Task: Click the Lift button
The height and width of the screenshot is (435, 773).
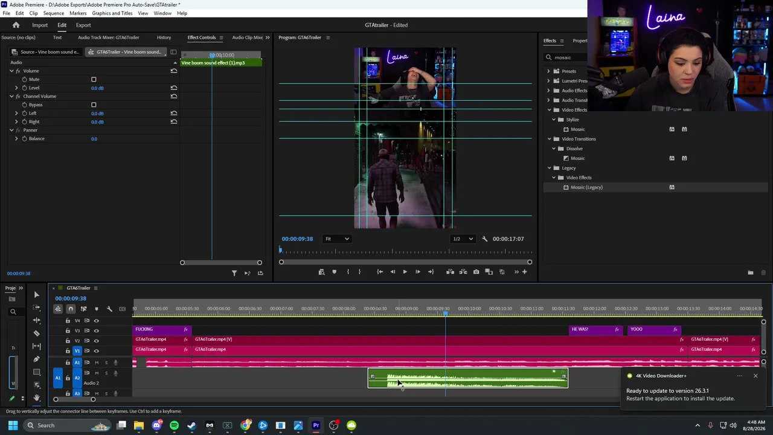Action: 450,272
